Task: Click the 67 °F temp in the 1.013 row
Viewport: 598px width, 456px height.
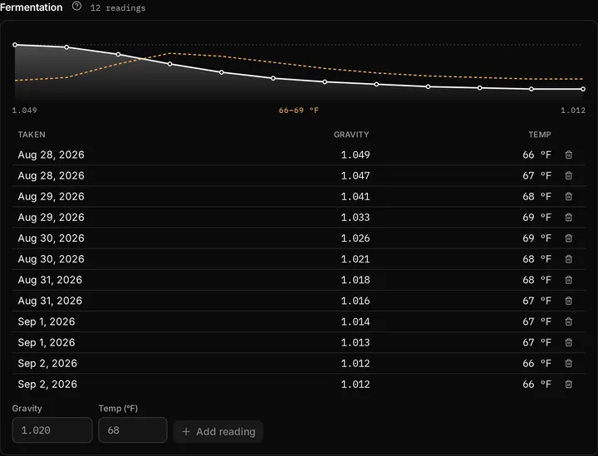Action: tap(537, 343)
